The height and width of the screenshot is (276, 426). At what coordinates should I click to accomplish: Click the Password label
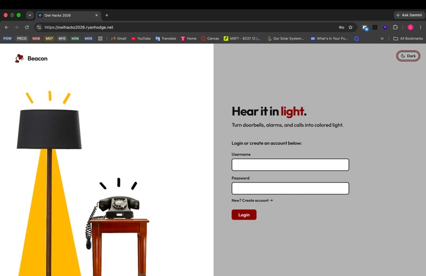(x=240, y=178)
